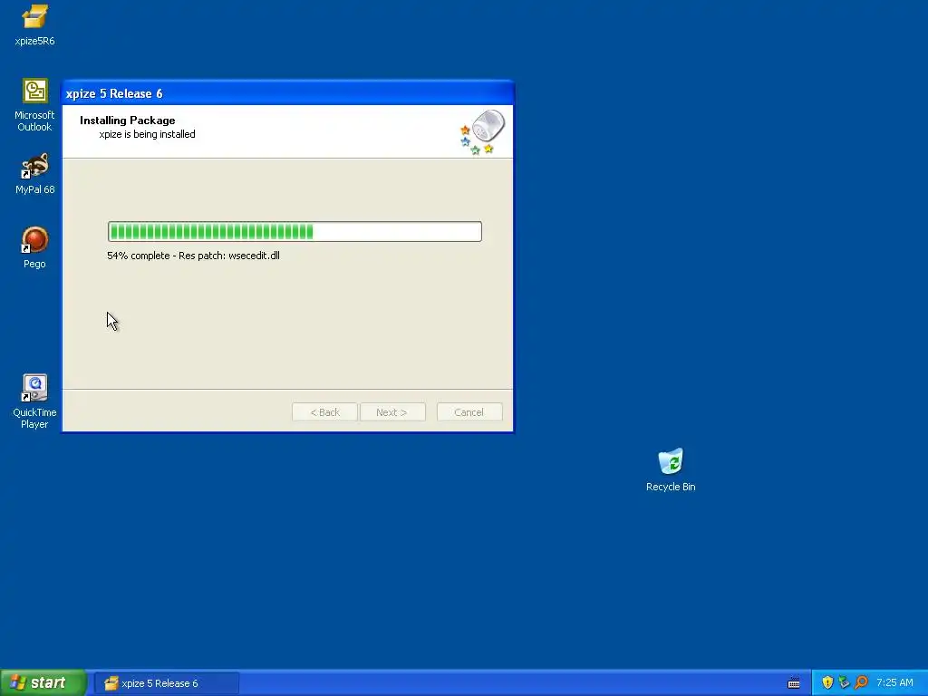The image size is (928, 696).
Task: Click the disabled Back button
Action: coord(325,412)
